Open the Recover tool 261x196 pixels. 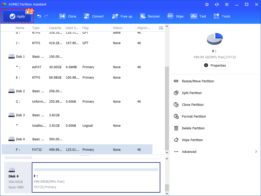150,16
